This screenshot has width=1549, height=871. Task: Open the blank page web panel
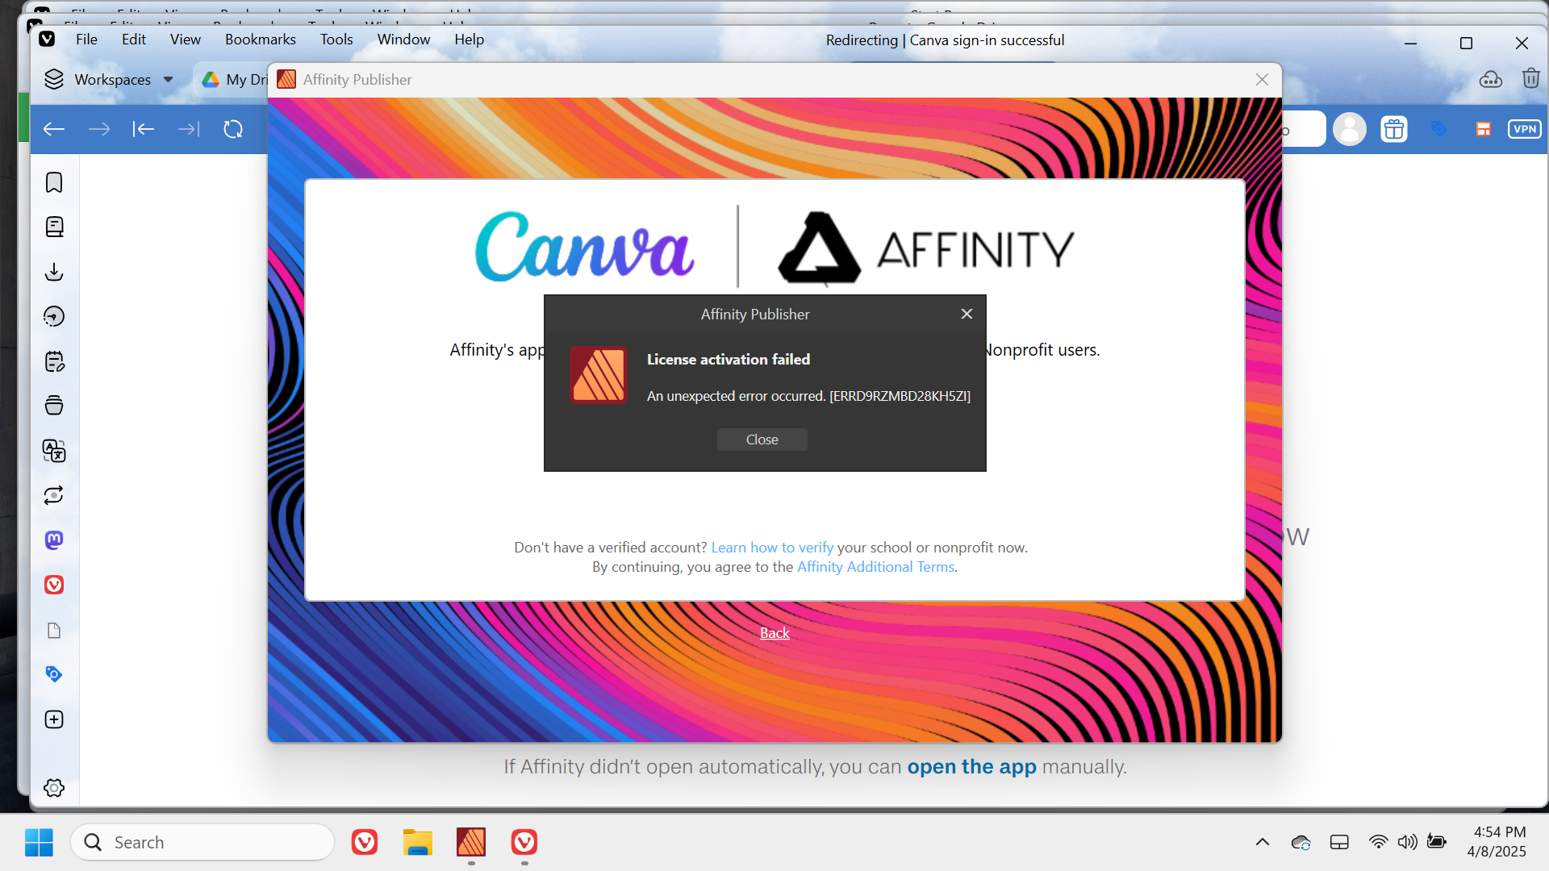click(54, 630)
